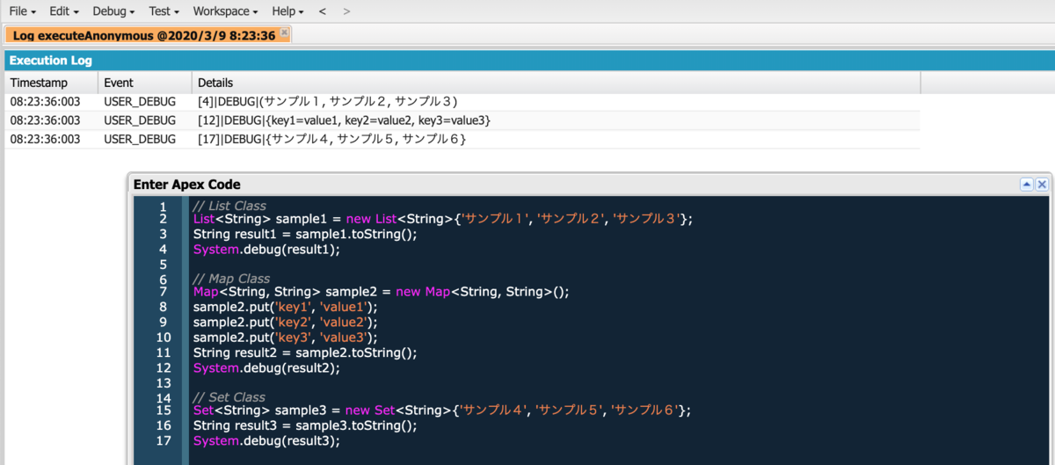Open the Workspace menu
Screen dimensions: 1055x465
[225, 11]
